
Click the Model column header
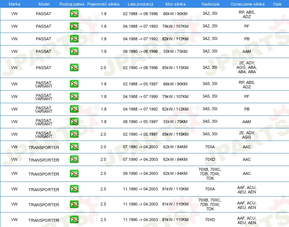tap(44, 4)
